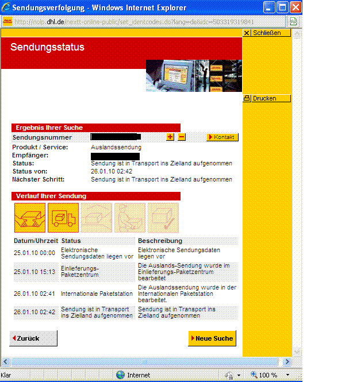The image size is (353, 382).
Task: Click the X icon beside Schließen
Action: (x=247, y=33)
